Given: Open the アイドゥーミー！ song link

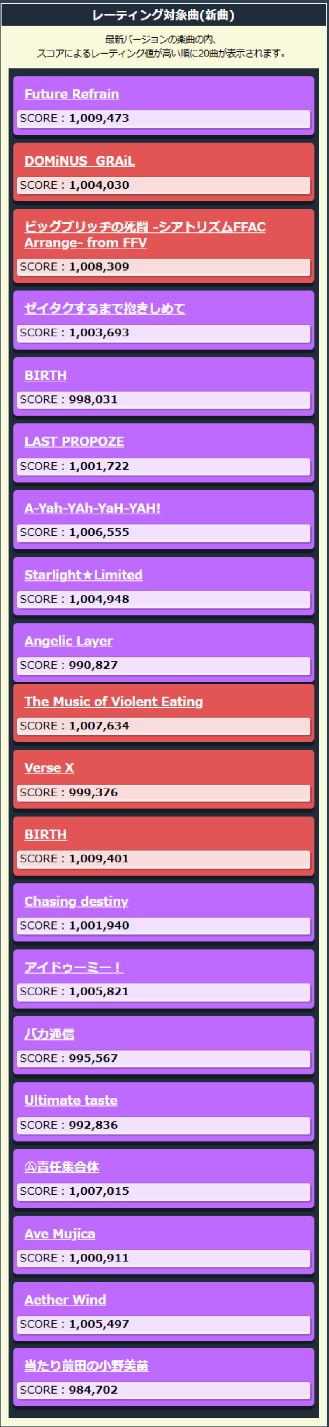Looking at the screenshot, I should (74, 967).
